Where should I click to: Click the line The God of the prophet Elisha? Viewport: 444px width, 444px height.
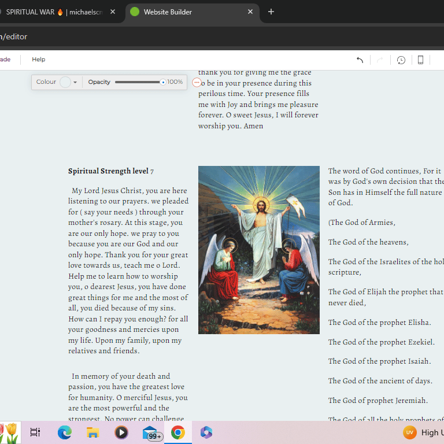(379, 323)
